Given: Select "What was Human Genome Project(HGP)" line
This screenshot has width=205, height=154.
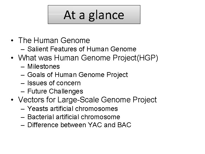Looking at the screenshot, I should pos(88,58).
